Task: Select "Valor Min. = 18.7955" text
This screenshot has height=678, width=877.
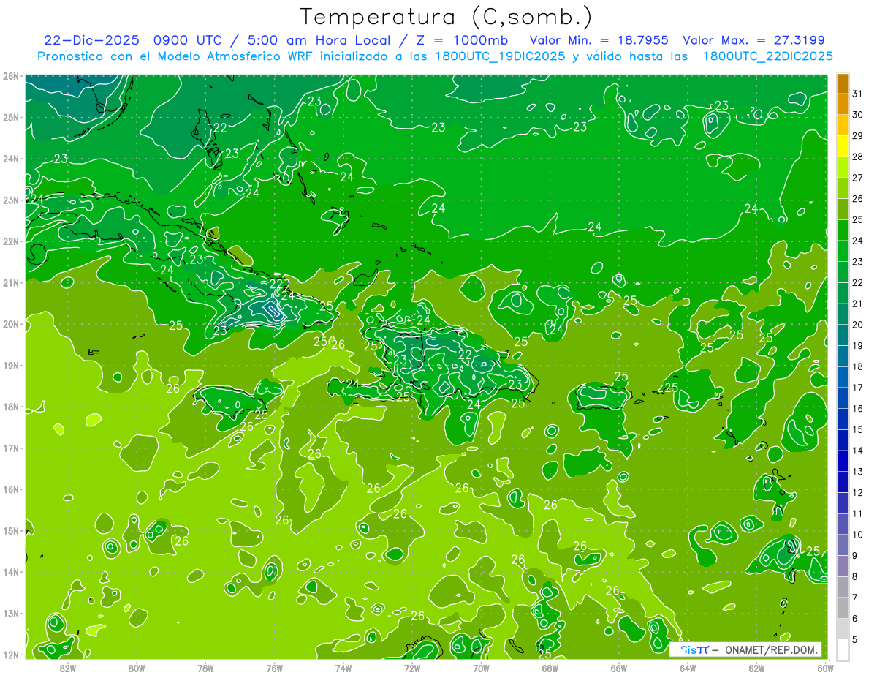Action: point(599,39)
